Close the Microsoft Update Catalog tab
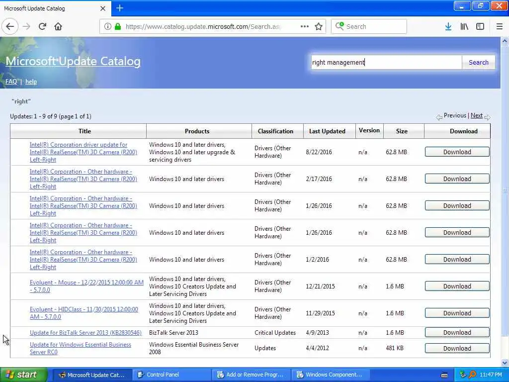This screenshot has height=382, width=509. click(x=102, y=8)
